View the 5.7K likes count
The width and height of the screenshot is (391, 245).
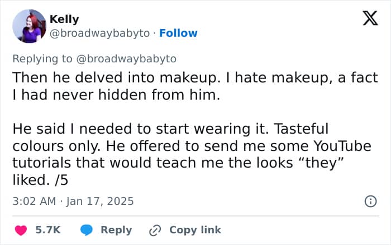pyautogui.click(x=48, y=230)
